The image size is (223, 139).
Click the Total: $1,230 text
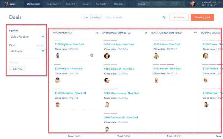pyautogui.click(x=174, y=136)
